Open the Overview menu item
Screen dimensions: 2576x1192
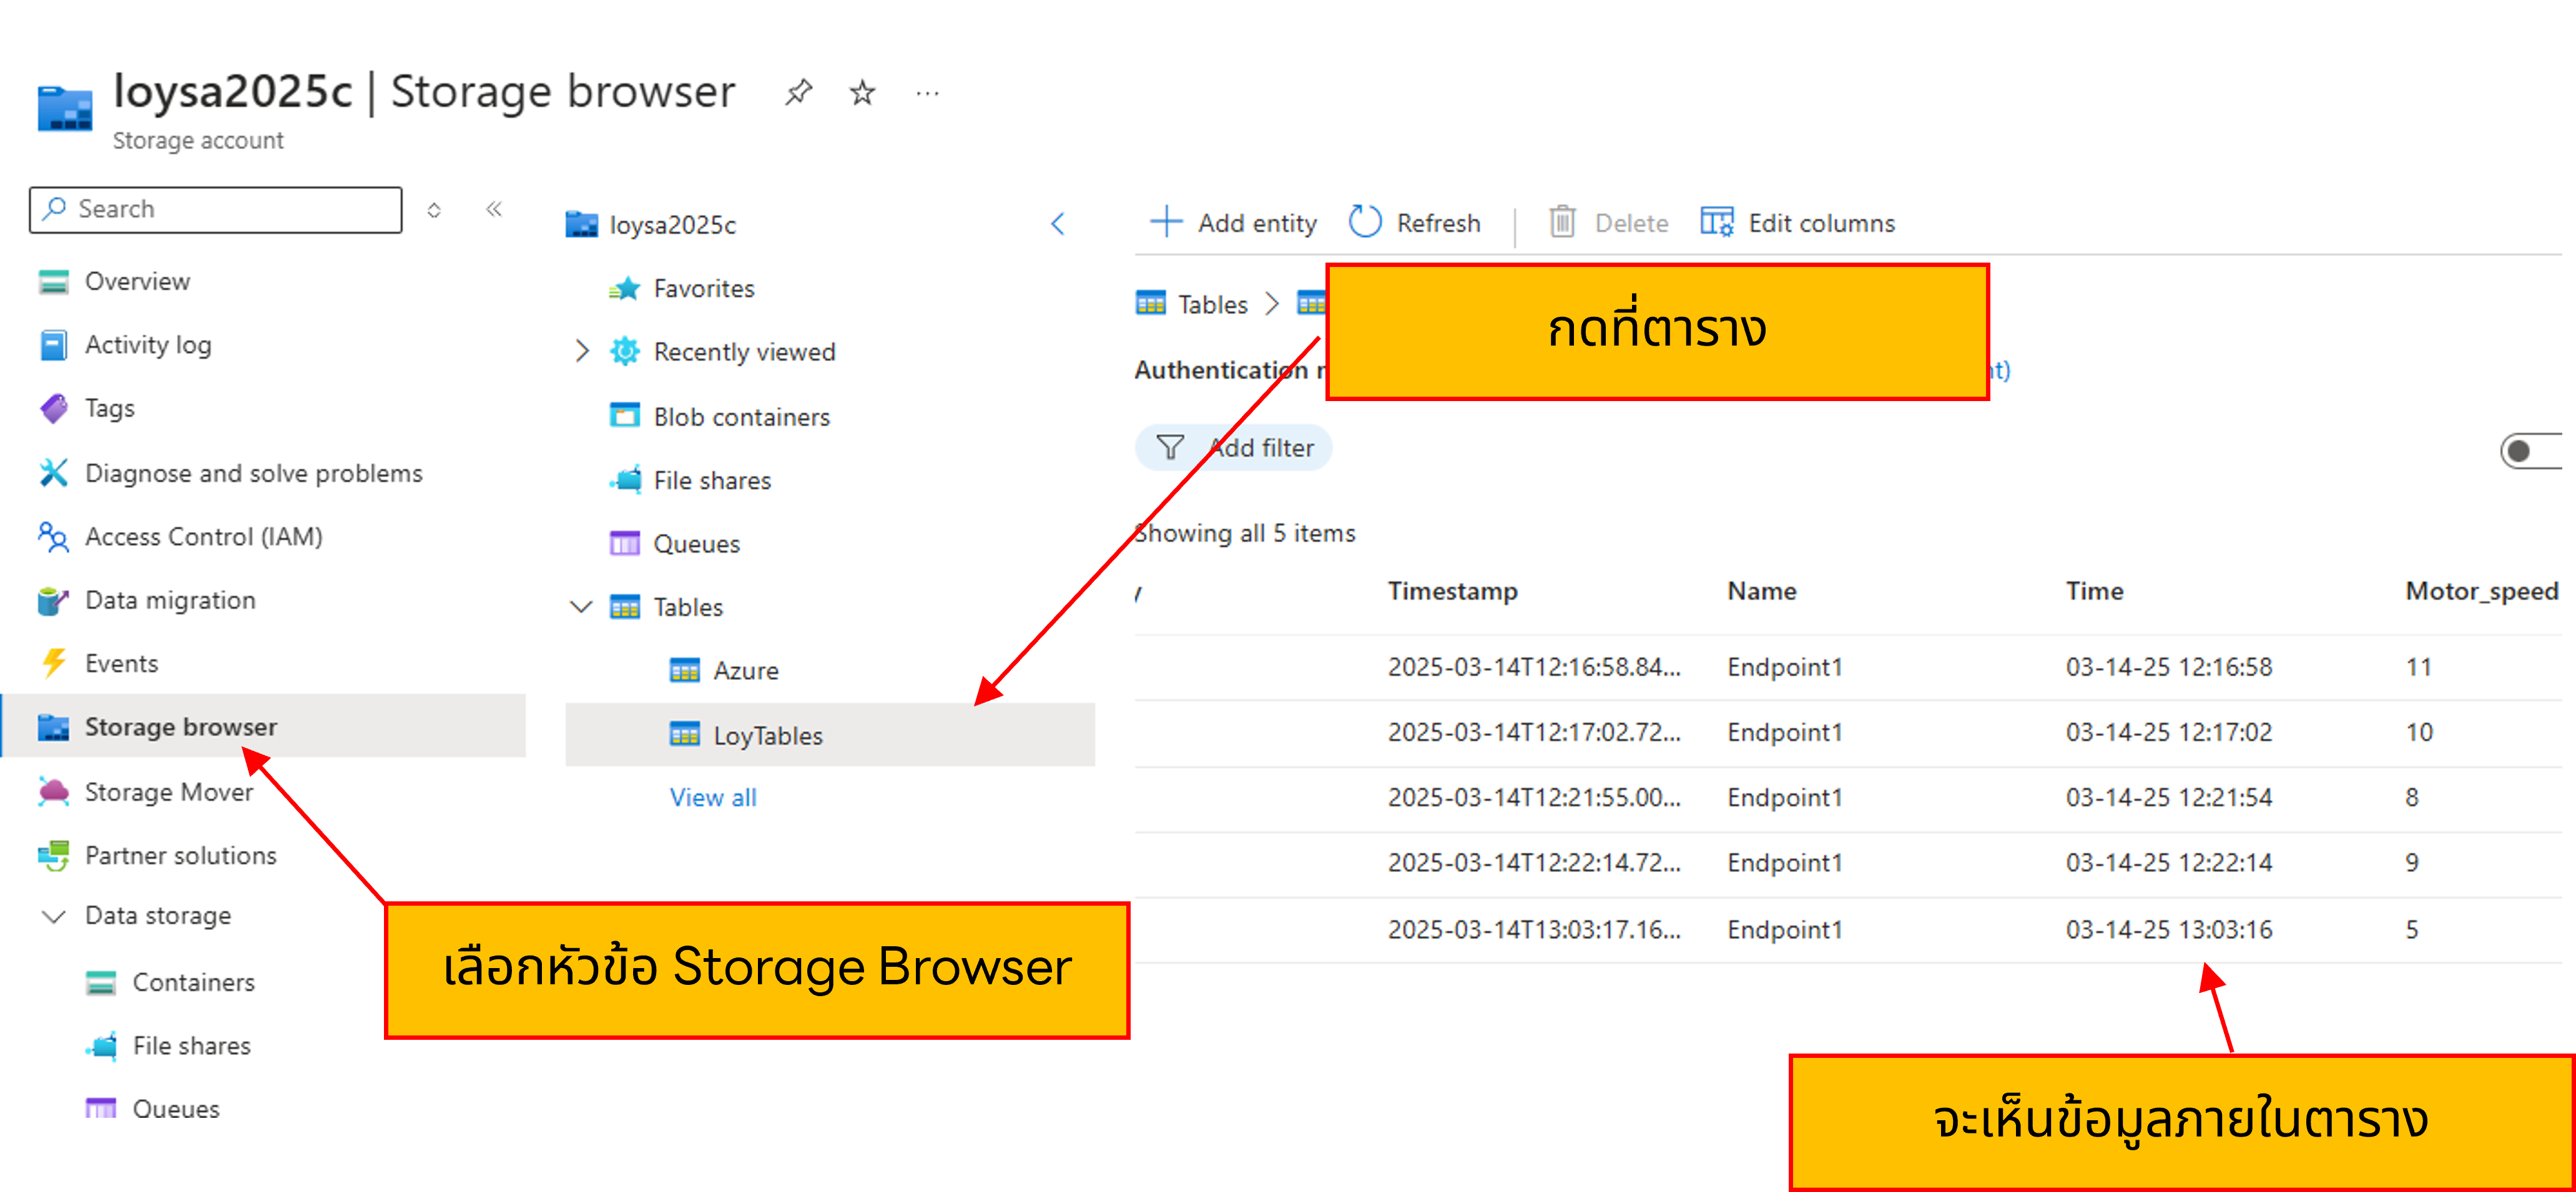click(137, 282)
